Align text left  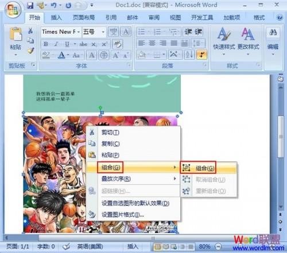141,43
